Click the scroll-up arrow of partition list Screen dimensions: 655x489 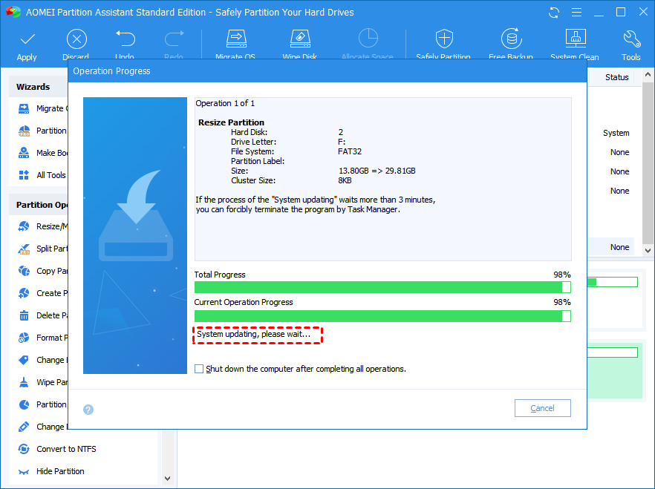(648, 75)
